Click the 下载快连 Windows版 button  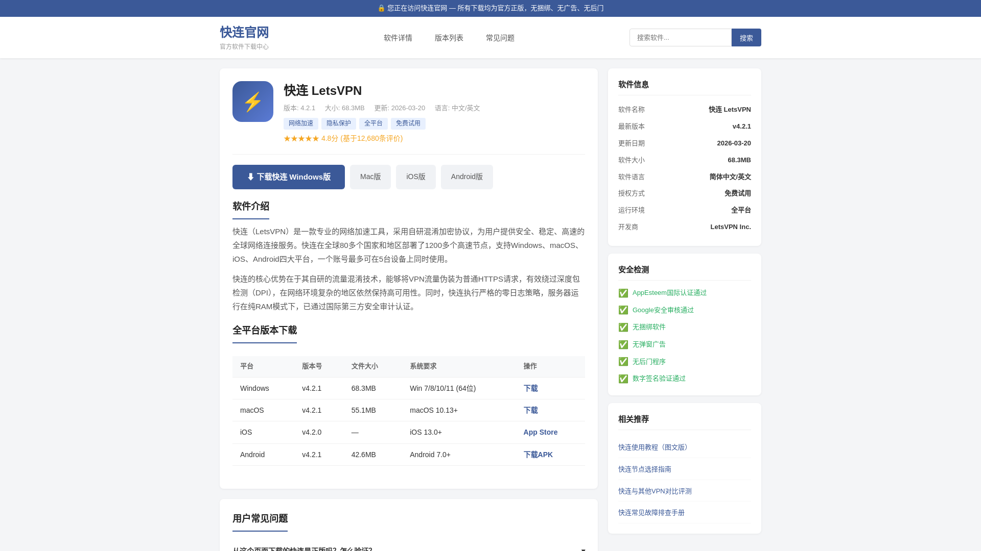pyautogui.click(x=289, y=177)
